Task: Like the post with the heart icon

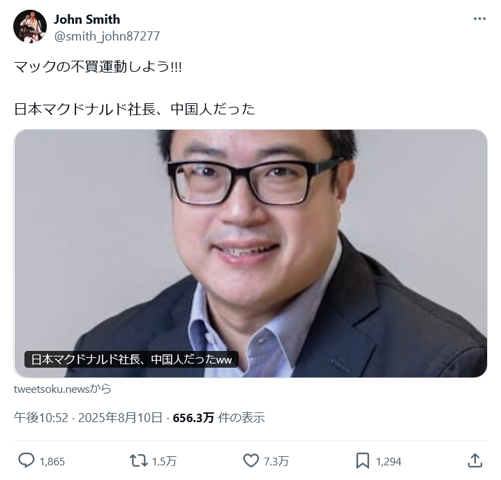Action: 251,460
